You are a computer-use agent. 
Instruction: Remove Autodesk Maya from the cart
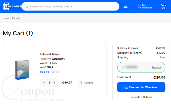pyautogui.click(x=88, y=83)
